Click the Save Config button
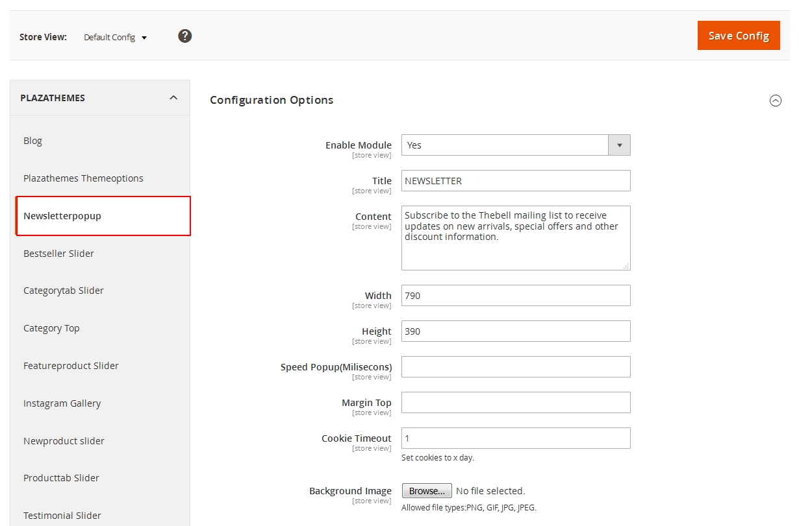This screenshot has height=526, width=799. click(x=739, y=36)
